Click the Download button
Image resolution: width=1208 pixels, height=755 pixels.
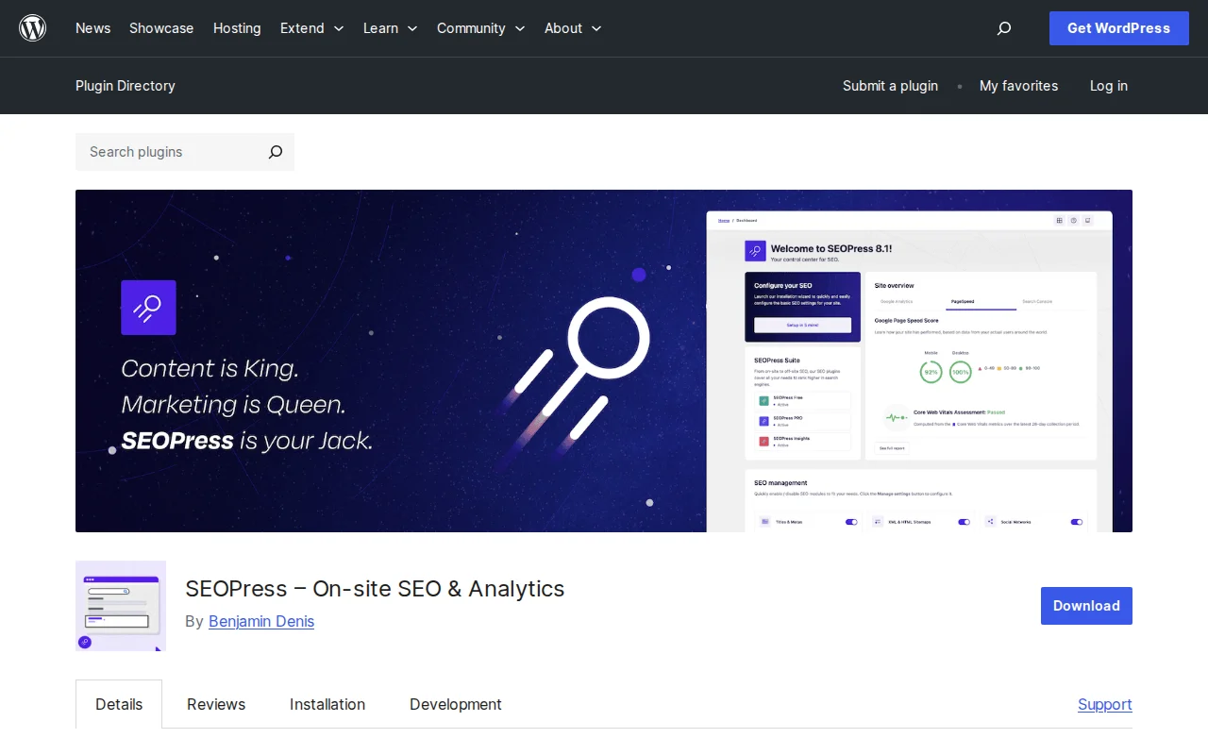pyautogui.click(x=1086, y=606)
